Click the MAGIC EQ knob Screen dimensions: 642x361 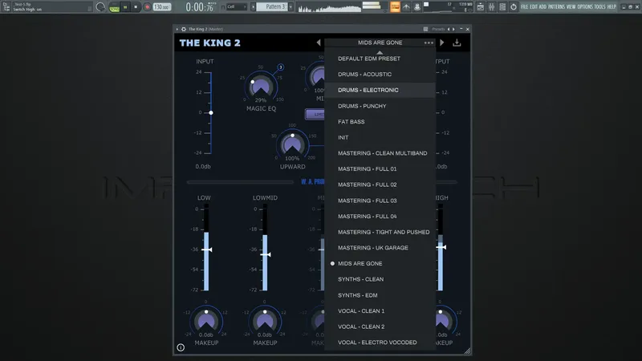pos(261,86)
